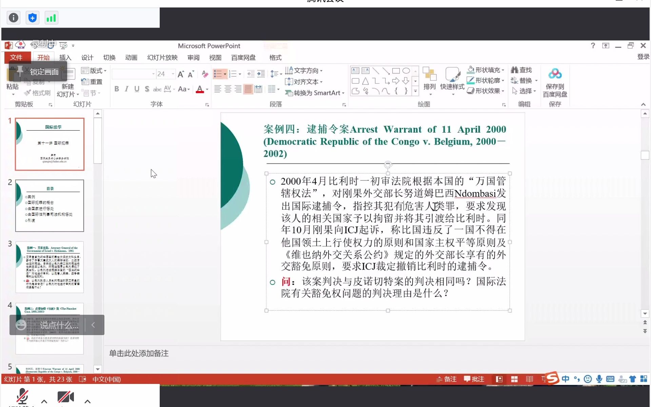
Task: Click the font color red A
Action: (x=200, y=89)
